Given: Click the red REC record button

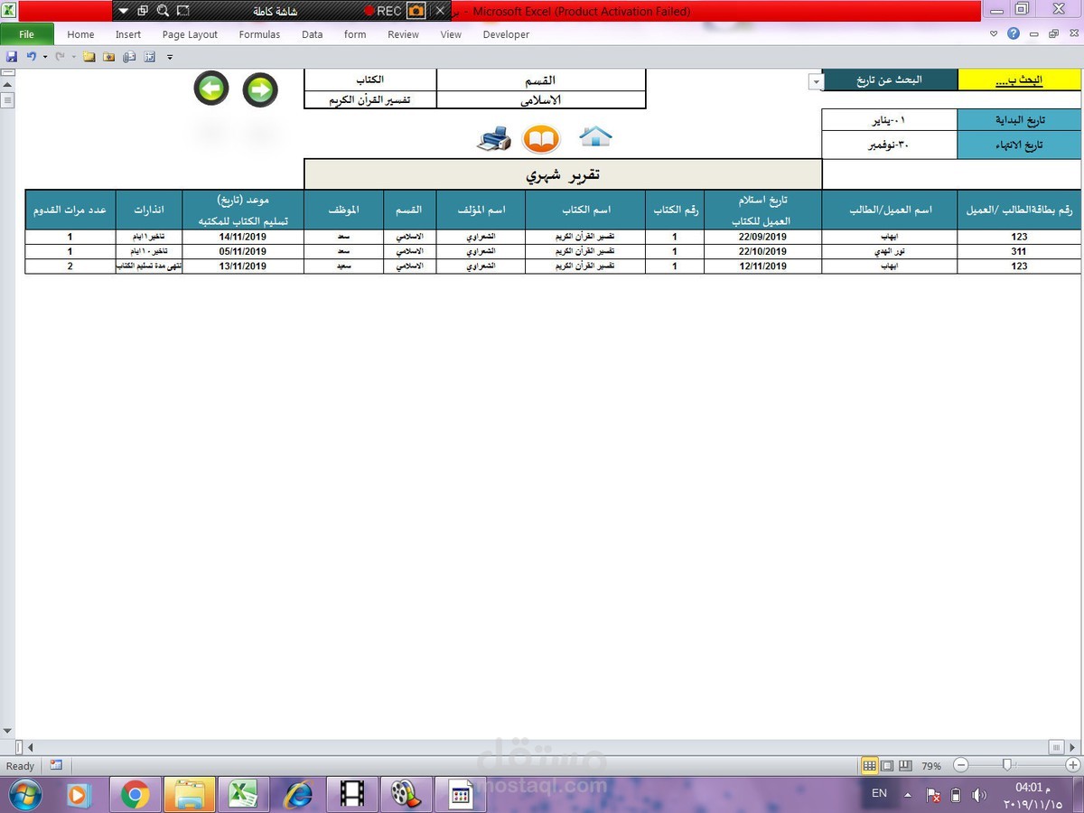Looking at the screenshot, I should pos(383,11).
